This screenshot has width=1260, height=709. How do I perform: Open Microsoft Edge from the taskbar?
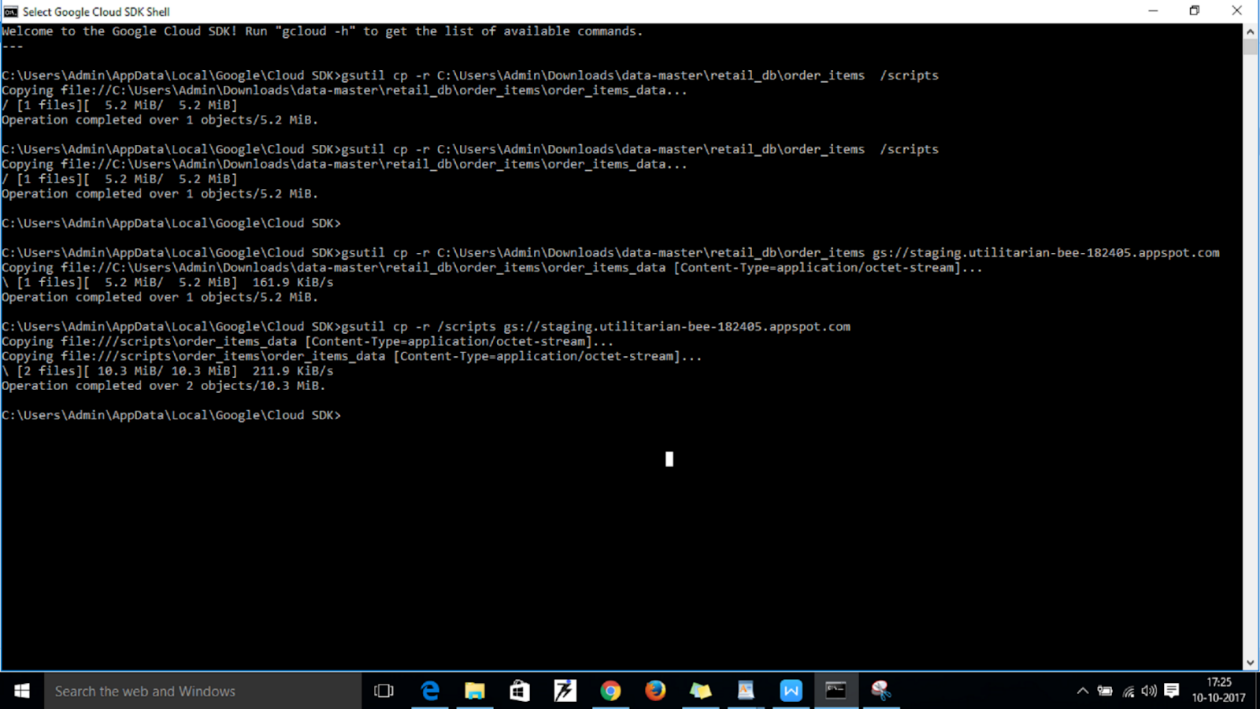tap(430, 691)
